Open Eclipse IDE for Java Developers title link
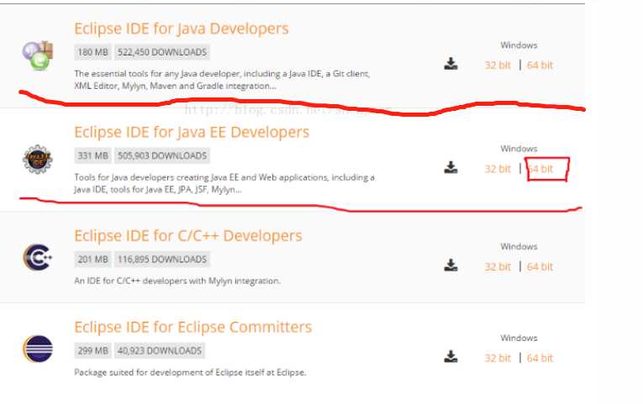Viewport: 643px width, 404px height. click(182, 29)
